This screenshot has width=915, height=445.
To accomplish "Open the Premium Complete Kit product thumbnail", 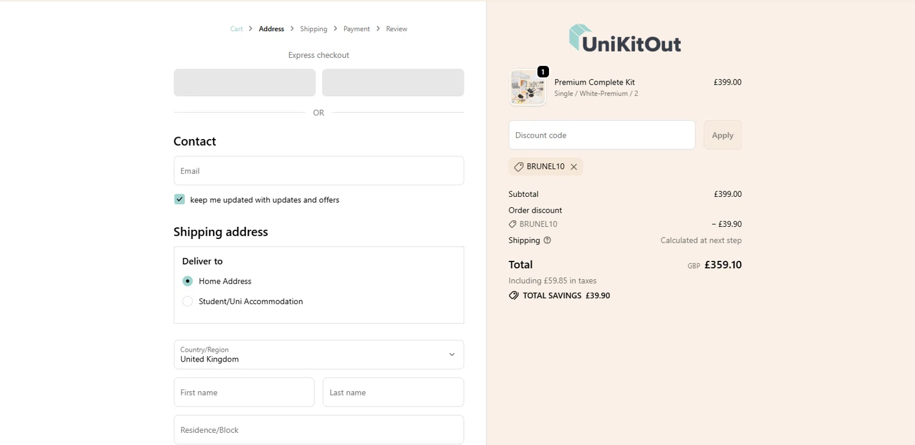I will 528,88.
